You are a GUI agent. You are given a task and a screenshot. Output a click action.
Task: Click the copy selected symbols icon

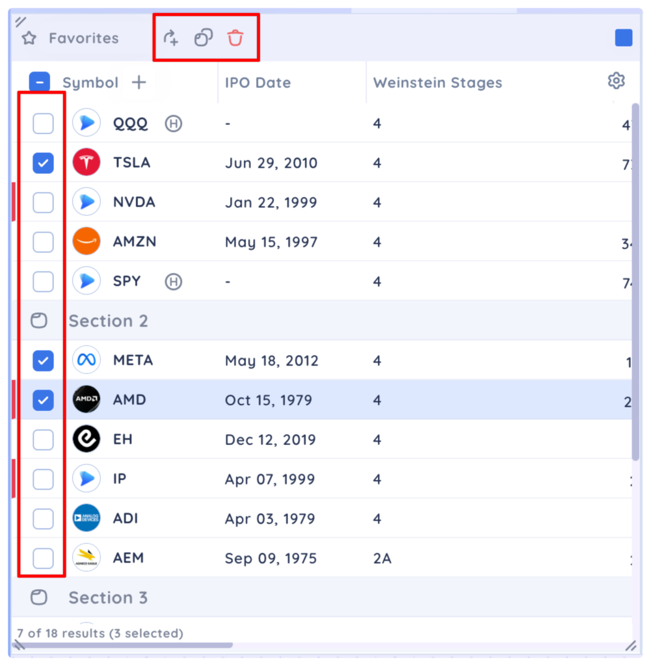point(204,38)
